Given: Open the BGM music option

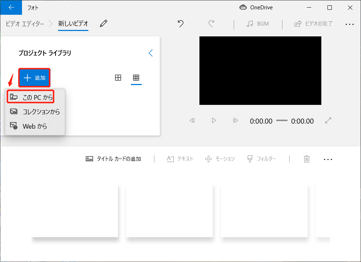Looking at the screenshot, I should pos(257,24).
